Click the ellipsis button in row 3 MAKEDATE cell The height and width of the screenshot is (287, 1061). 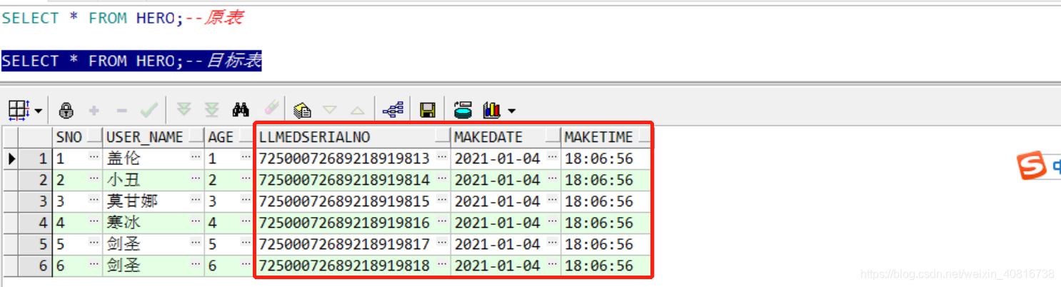553,201
